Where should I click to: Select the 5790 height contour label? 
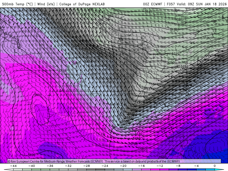coord(134,144)
